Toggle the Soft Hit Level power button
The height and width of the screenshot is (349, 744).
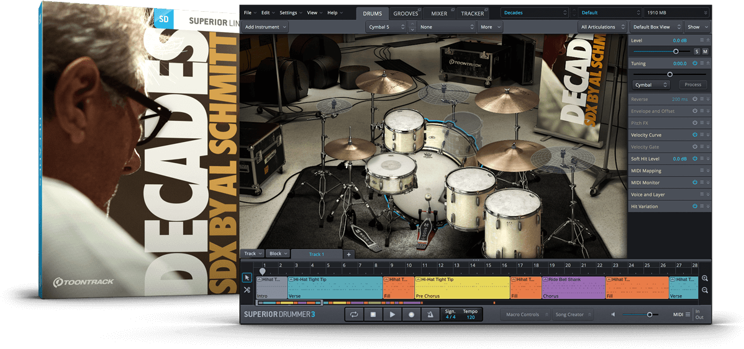point(695,159)
